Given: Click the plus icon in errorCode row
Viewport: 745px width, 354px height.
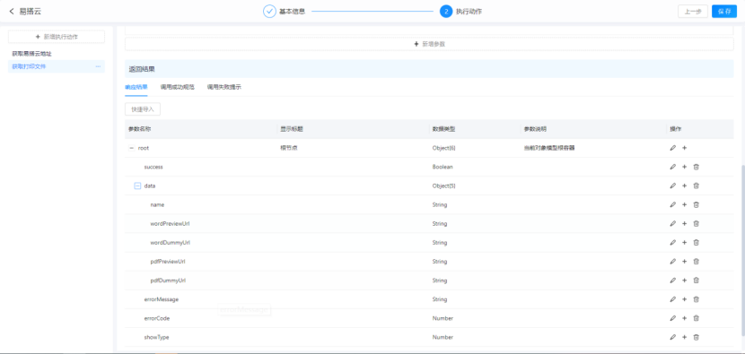Looking at the screenshot, I should [x=684, y=318].
